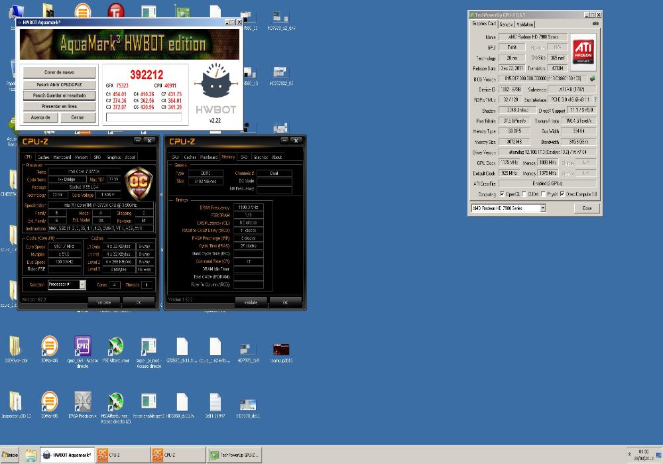Open the 3DMark05 desktop shortcut
The height and width of the screenshot is (464, 663).
click(50, 405)
